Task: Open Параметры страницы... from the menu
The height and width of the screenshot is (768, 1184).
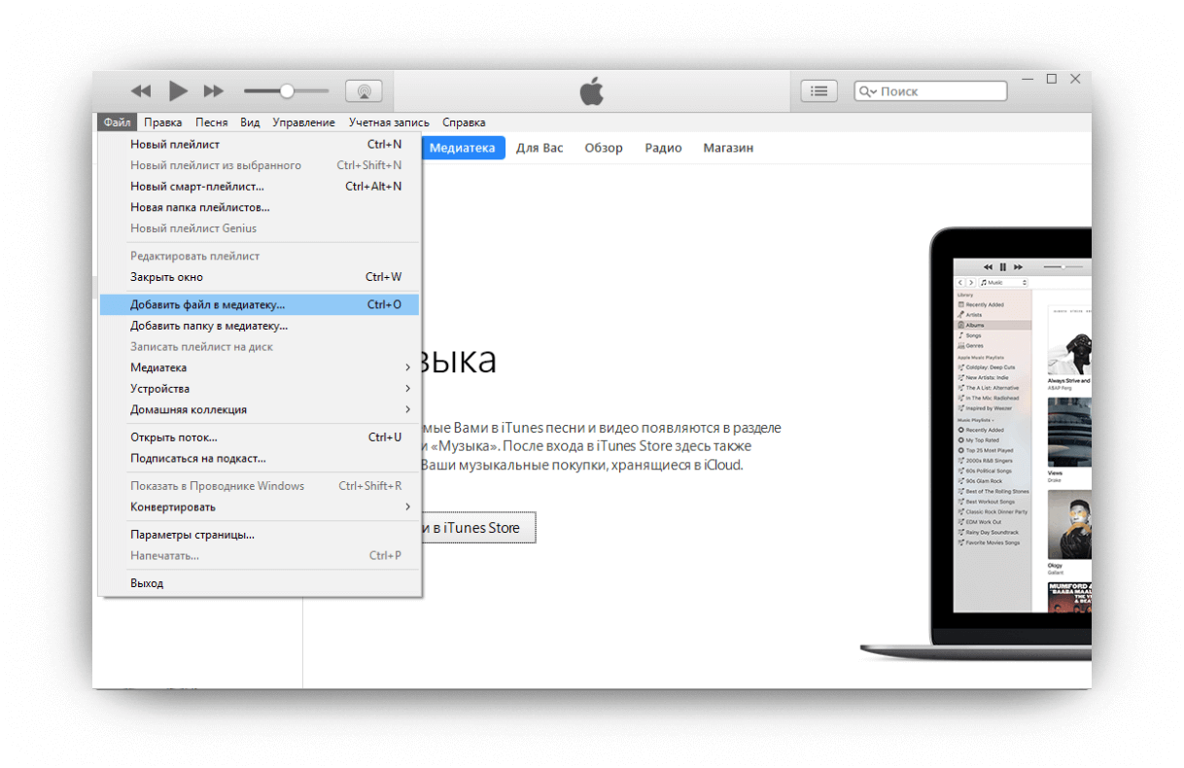Action: [260, 535]
